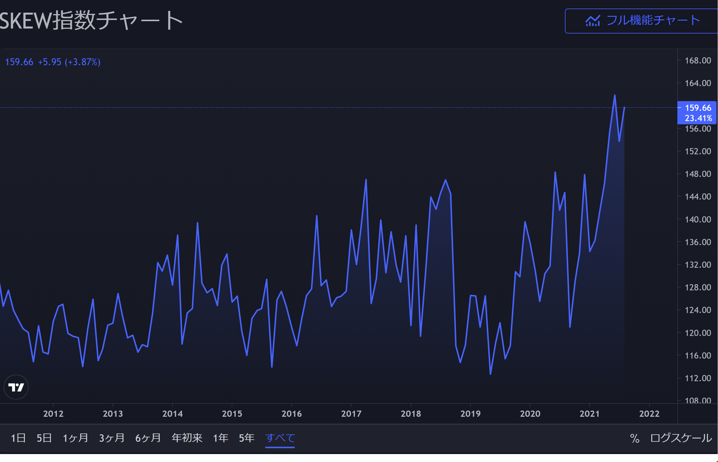Choose the 6ヶ月 range

pyautogui.click(x=148, y=438)
